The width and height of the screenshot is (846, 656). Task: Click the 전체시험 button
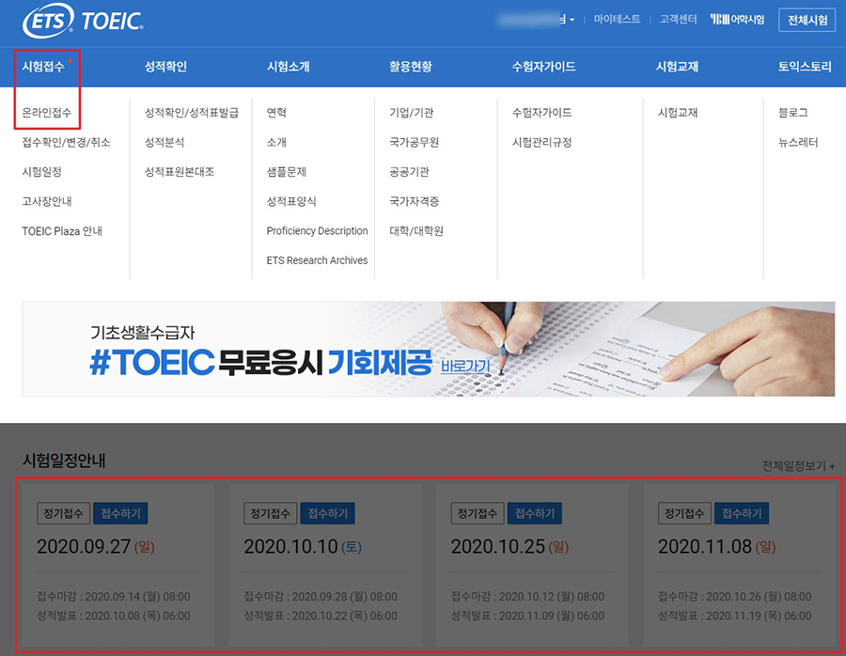click(x=807, y=20)
